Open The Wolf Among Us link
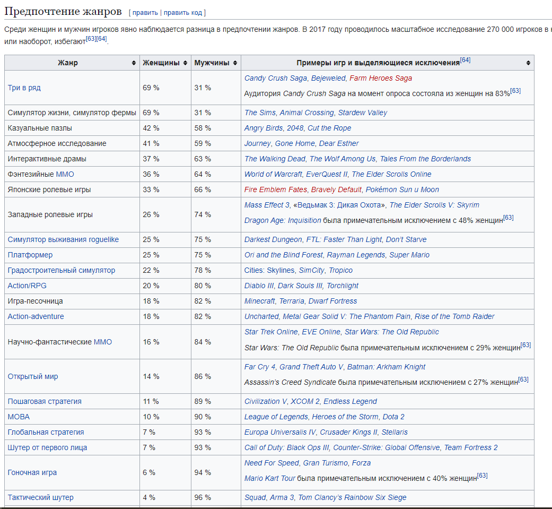Viewport: 552px width, 509px height. click(x=343, y=159)
